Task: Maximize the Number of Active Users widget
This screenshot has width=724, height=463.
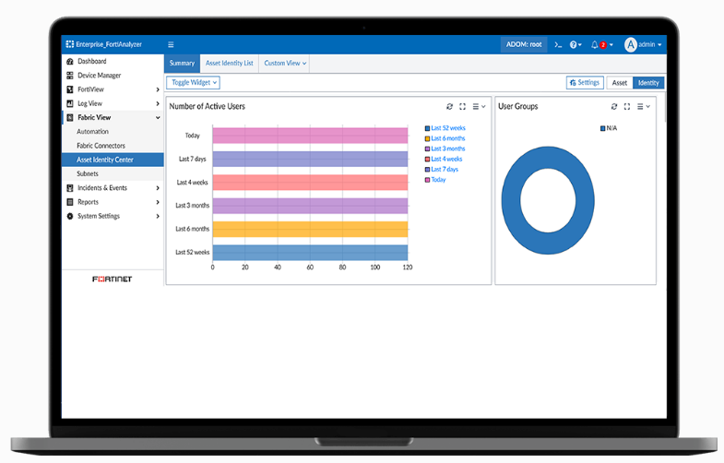Action: click(x=463, y=107)
